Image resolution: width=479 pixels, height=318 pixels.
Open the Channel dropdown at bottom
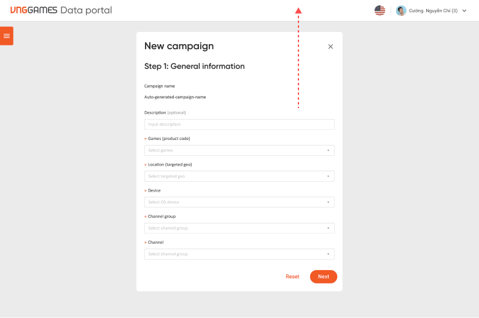point(240,254)
